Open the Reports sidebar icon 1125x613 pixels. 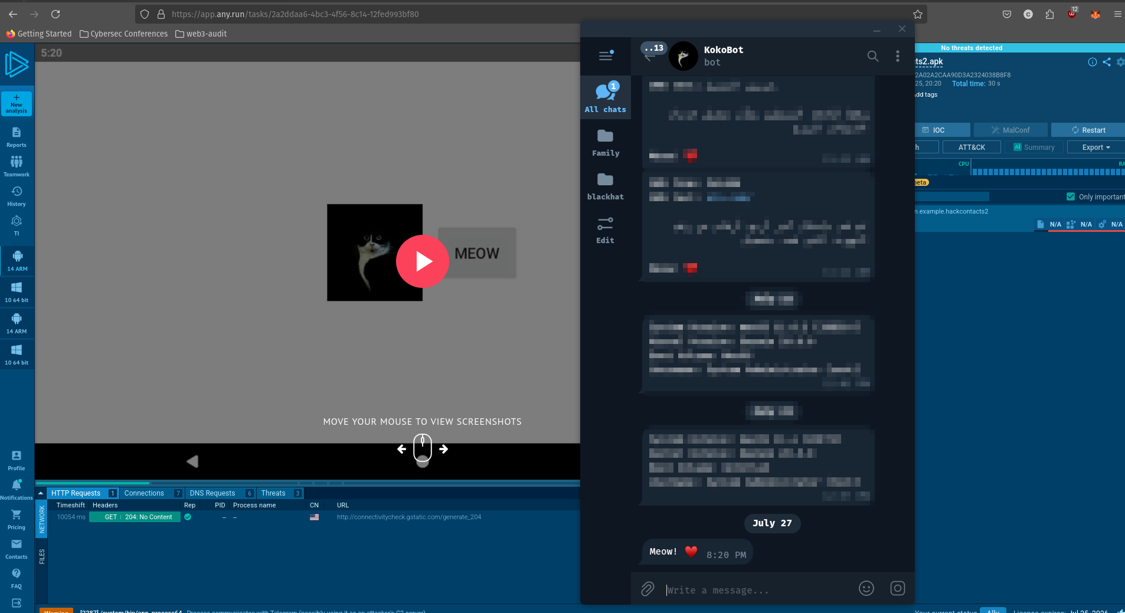coord(17,136)
